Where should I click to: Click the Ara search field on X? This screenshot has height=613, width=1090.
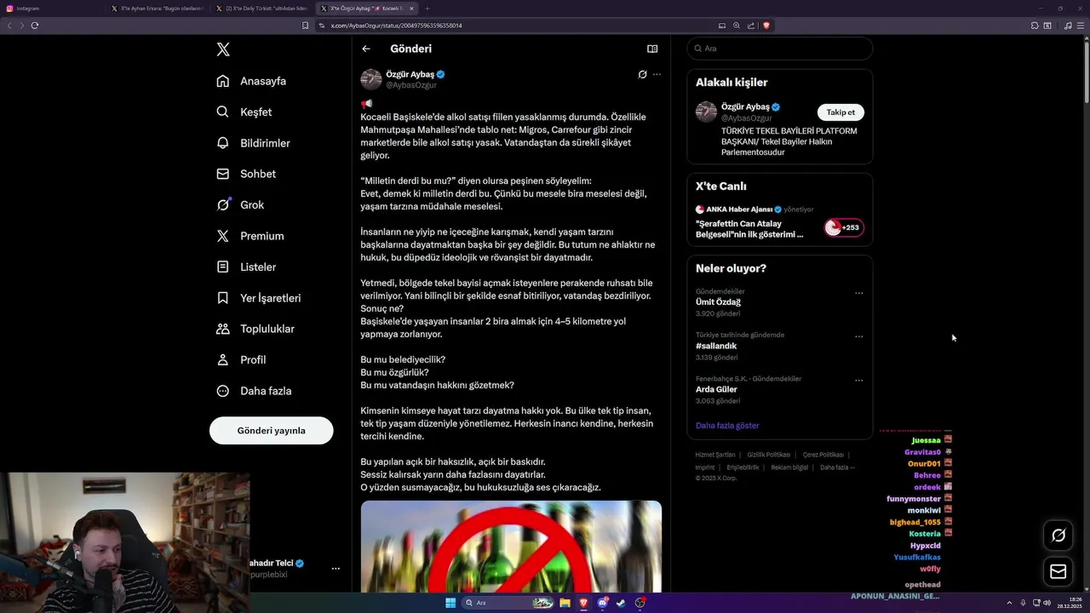tap(780, 49)
